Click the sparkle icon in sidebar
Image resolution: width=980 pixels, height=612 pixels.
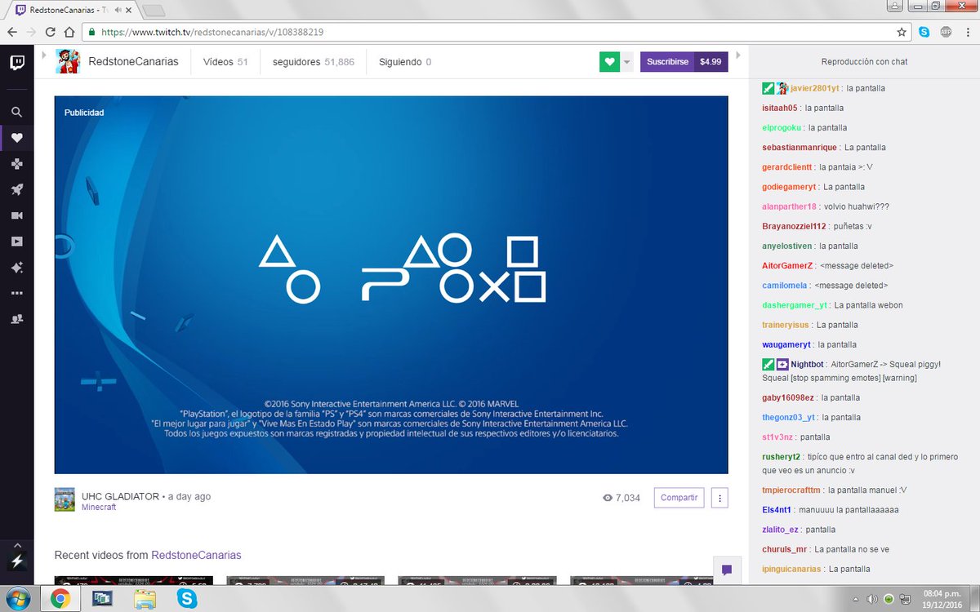16,267
